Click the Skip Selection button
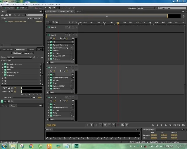187x149 pixels. click(127, 125)
